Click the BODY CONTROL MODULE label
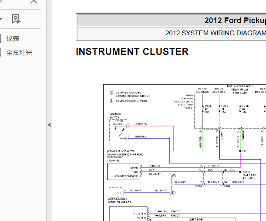266x221 pixels. (x=184, y=102)
